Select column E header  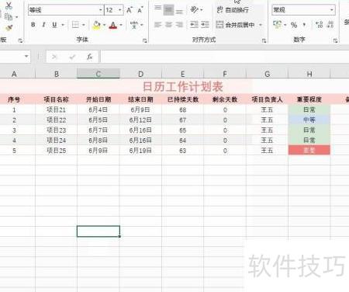coord(182,74)
